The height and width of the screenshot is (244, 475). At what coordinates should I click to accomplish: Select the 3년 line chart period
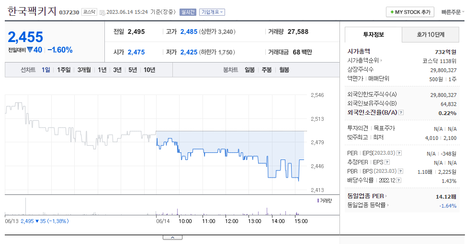117,70
